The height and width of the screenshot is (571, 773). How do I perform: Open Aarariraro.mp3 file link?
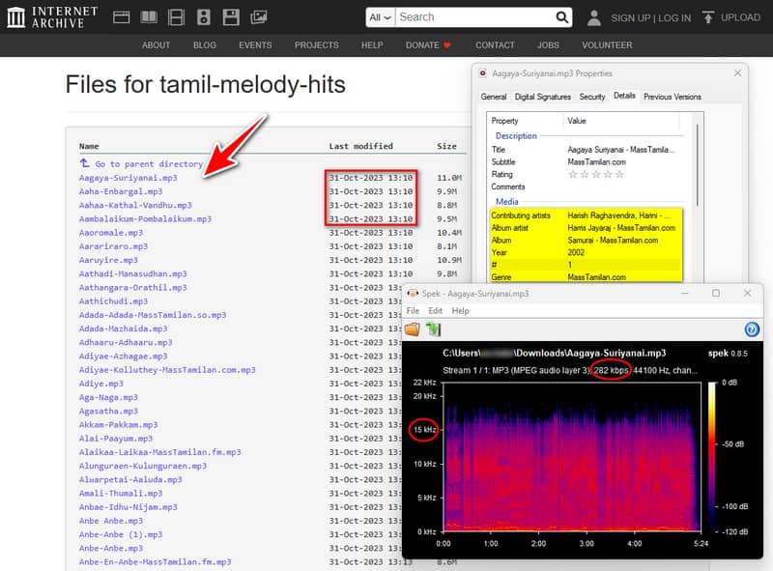pos(113,246)
